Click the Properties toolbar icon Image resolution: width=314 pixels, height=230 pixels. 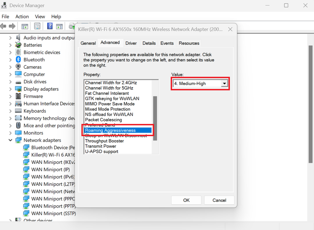click(37, 26)
